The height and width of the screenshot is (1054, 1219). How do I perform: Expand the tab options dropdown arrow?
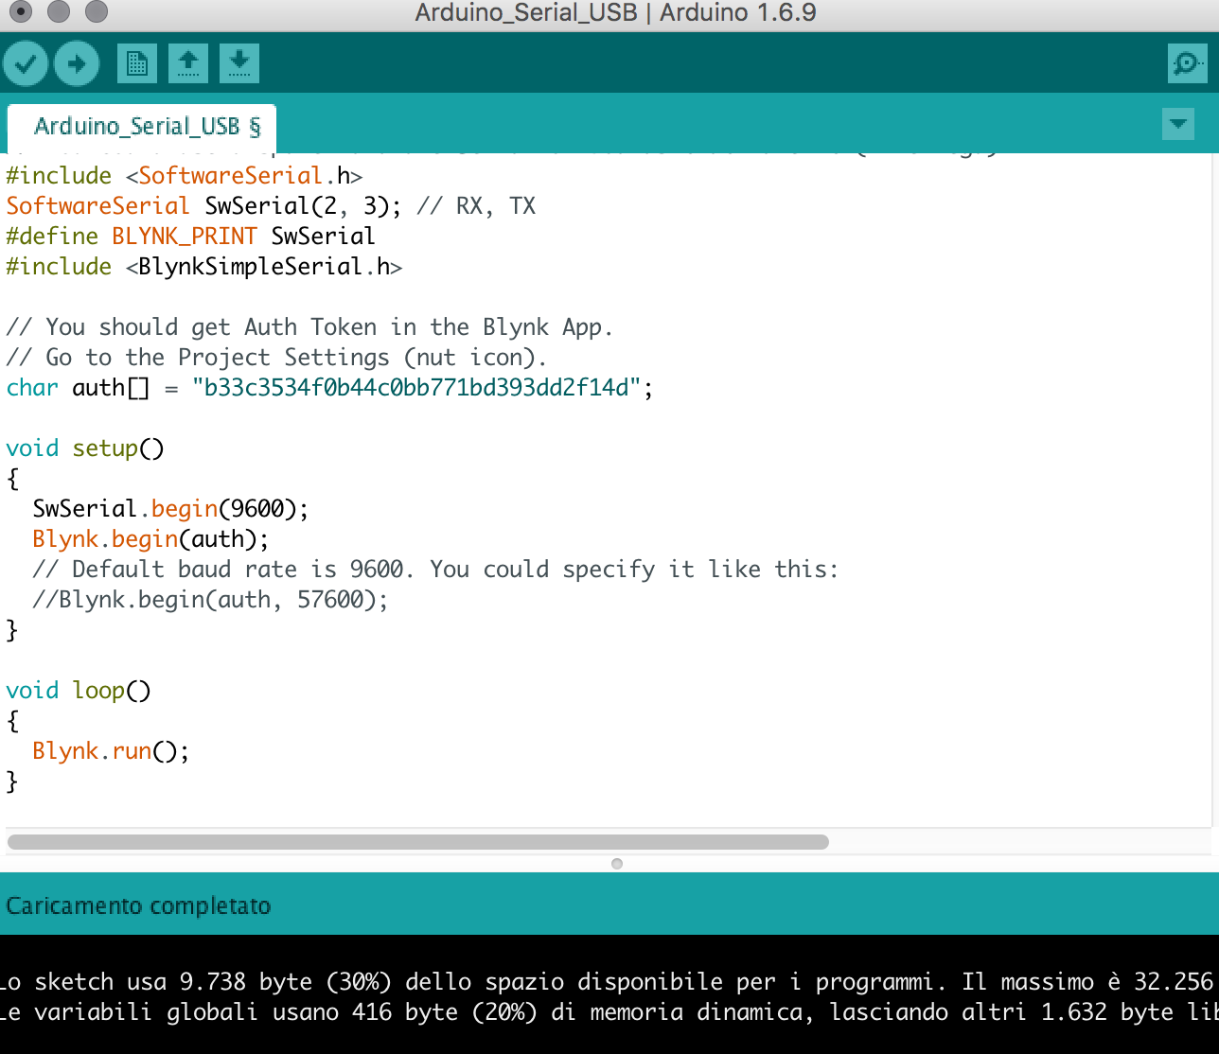1178,124
